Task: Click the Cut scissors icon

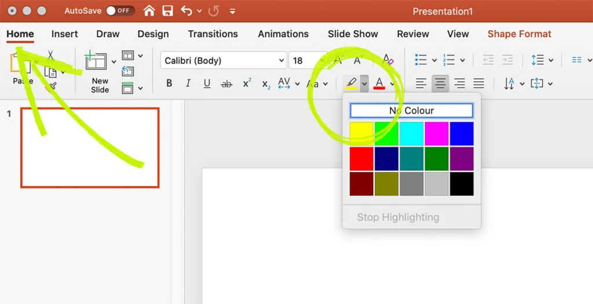Action: (x=50, y=56)
